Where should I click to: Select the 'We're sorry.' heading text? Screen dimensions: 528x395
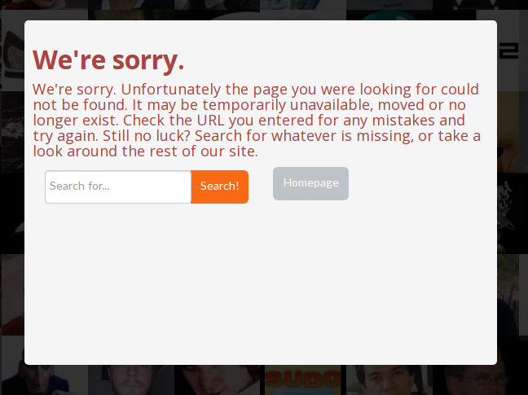108,60
